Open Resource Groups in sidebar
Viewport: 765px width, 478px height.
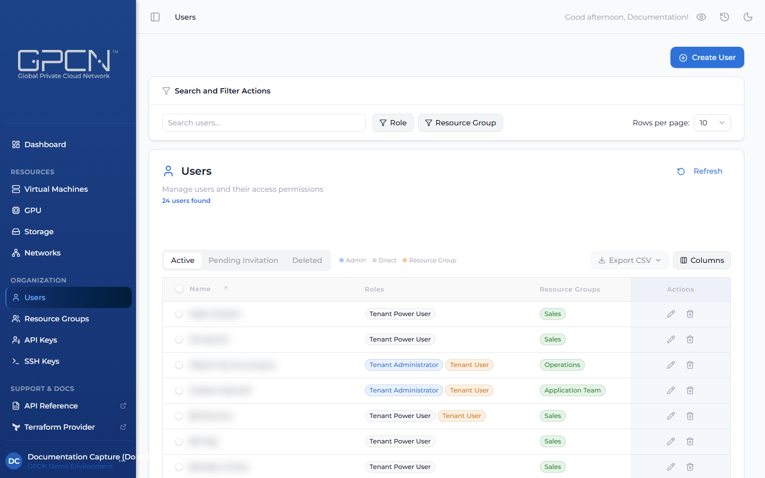click(69, 319)
